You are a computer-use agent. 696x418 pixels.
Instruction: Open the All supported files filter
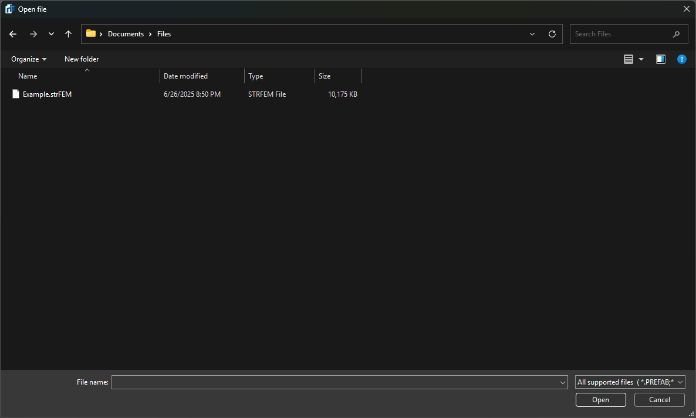[630, 382]
